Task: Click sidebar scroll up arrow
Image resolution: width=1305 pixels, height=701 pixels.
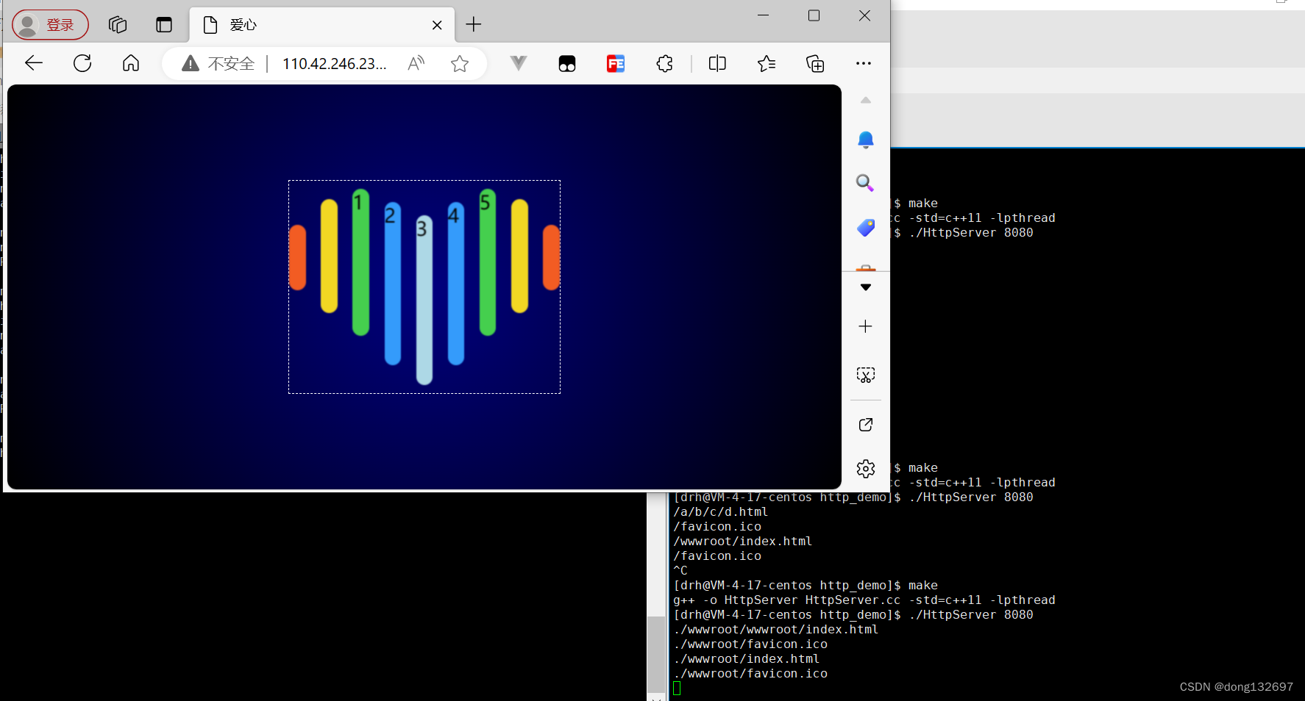Action: 866,100
